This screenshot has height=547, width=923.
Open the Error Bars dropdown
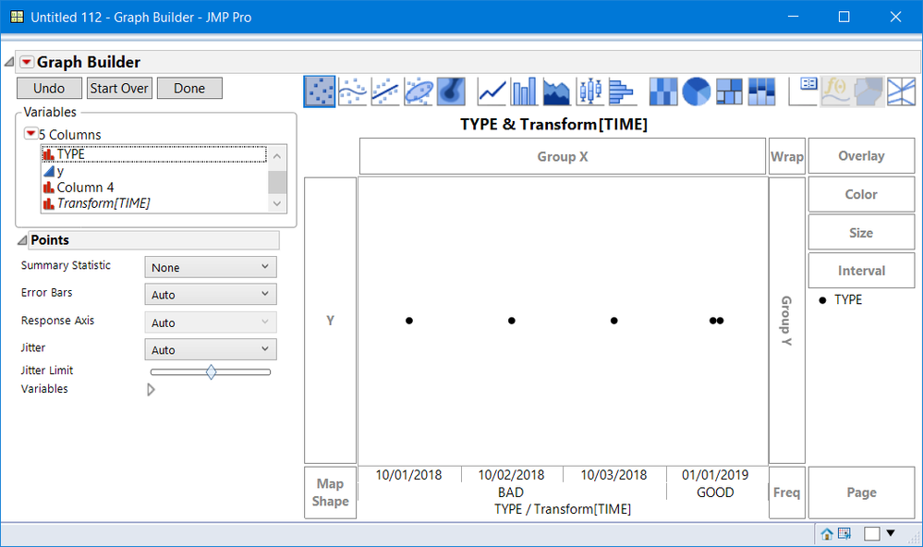coord(210,295)
